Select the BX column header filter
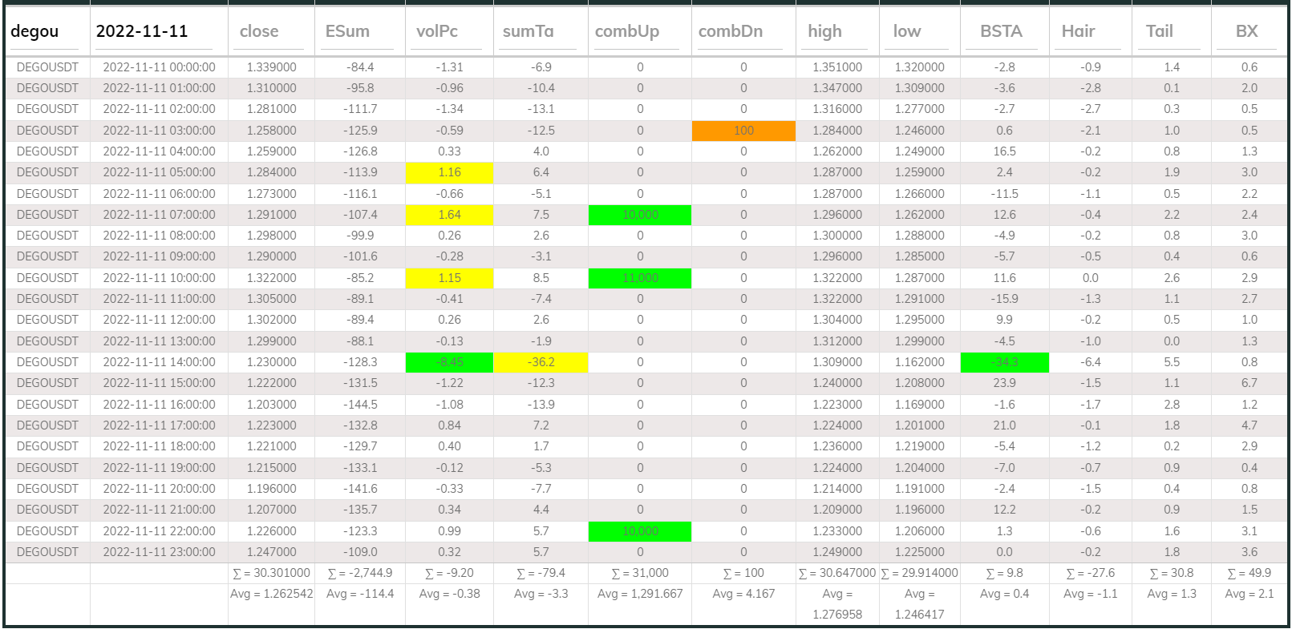 [x=1249, y=32]
